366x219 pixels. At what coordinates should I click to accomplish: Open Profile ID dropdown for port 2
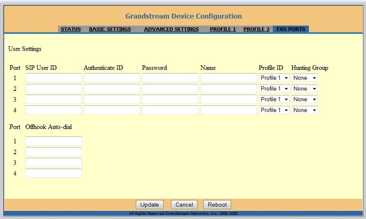pos(274,89)
